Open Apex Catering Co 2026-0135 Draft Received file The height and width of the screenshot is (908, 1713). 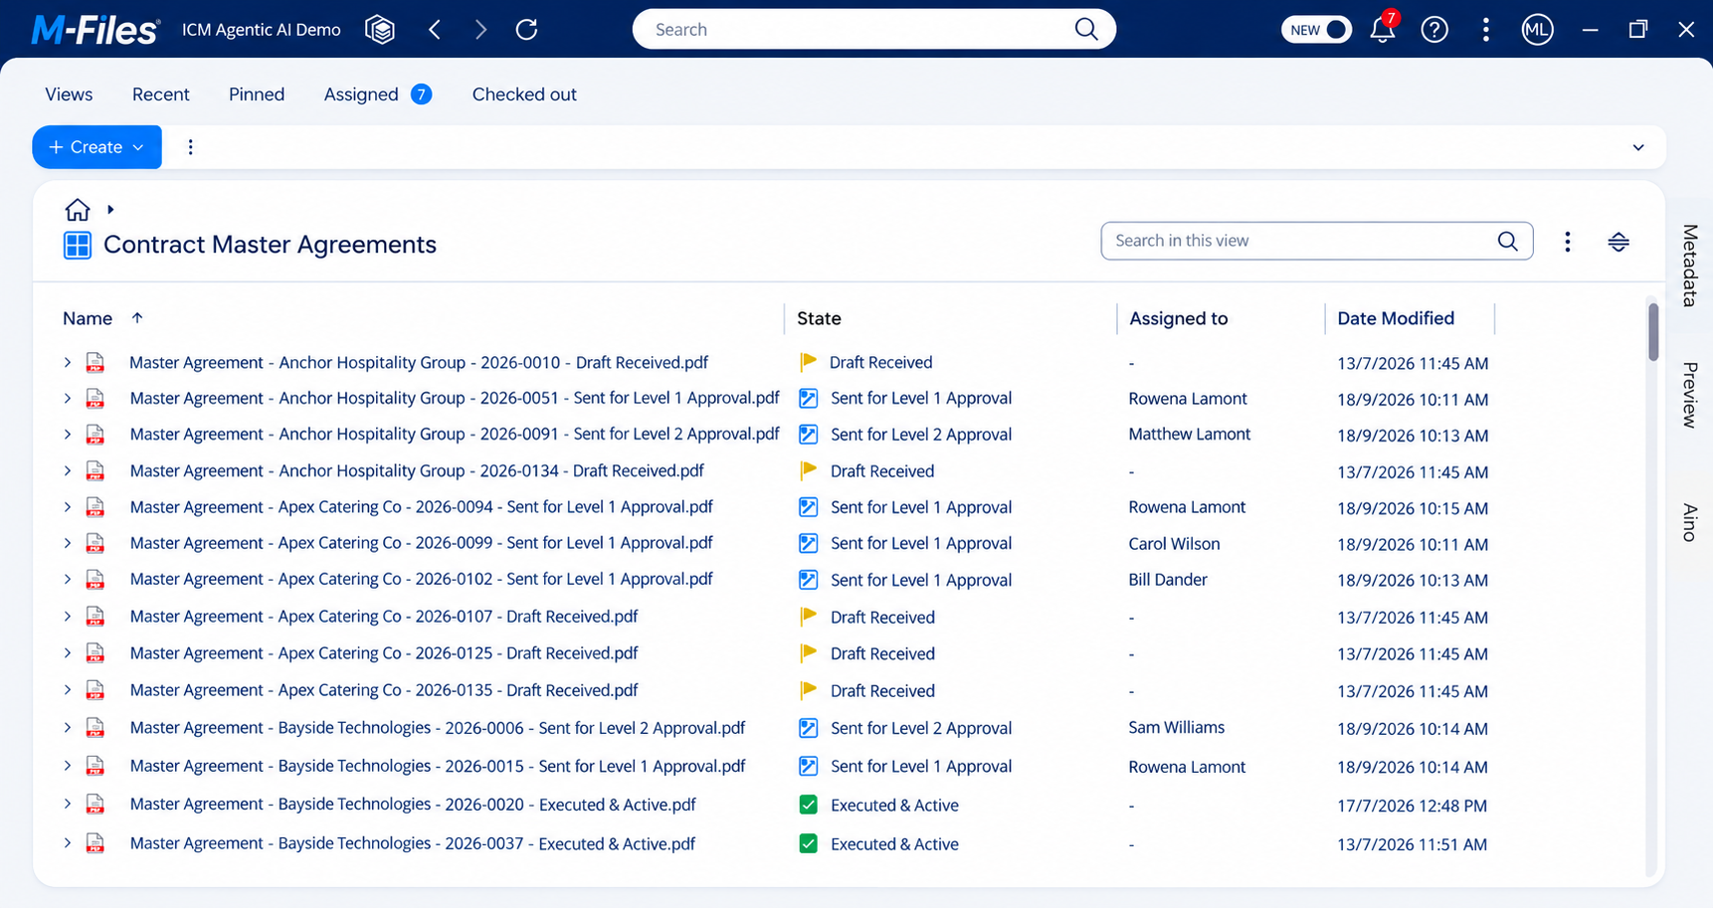click(384, 690)
